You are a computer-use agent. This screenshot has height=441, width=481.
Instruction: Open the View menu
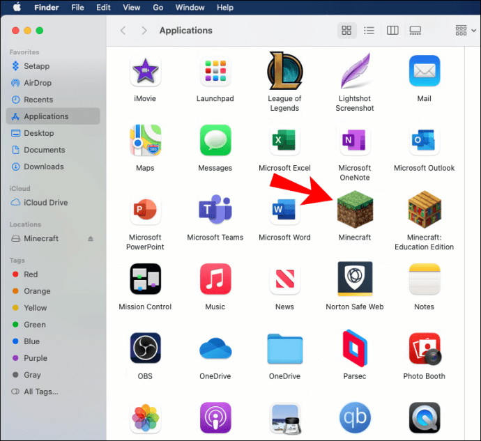[132, 8]
